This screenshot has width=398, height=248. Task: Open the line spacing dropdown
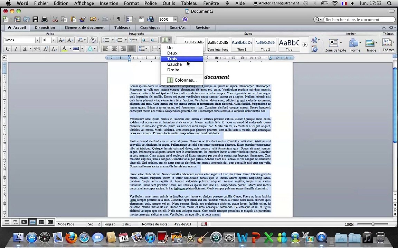143,49
